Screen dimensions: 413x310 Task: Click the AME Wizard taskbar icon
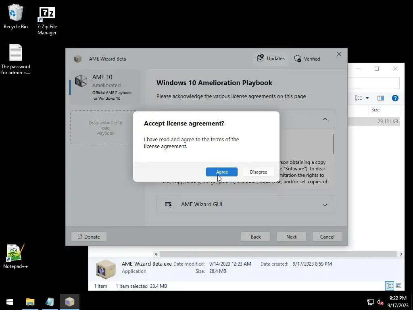point(70,302)
